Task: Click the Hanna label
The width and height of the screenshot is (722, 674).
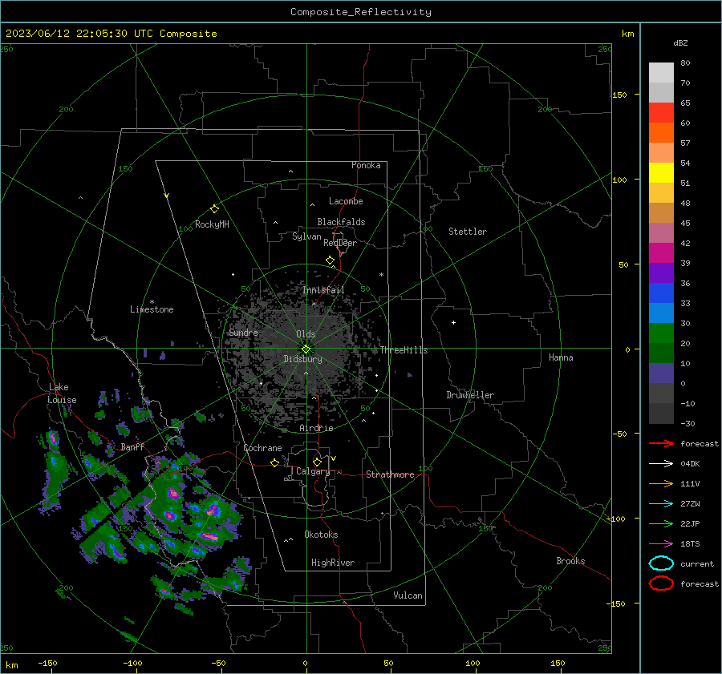Action: pos(561,357)
